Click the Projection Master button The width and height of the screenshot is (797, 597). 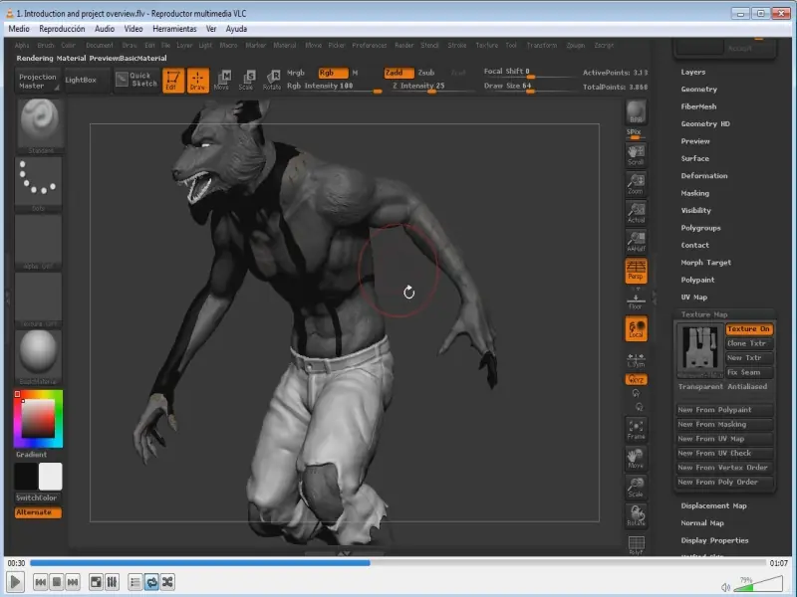[37, 81]
